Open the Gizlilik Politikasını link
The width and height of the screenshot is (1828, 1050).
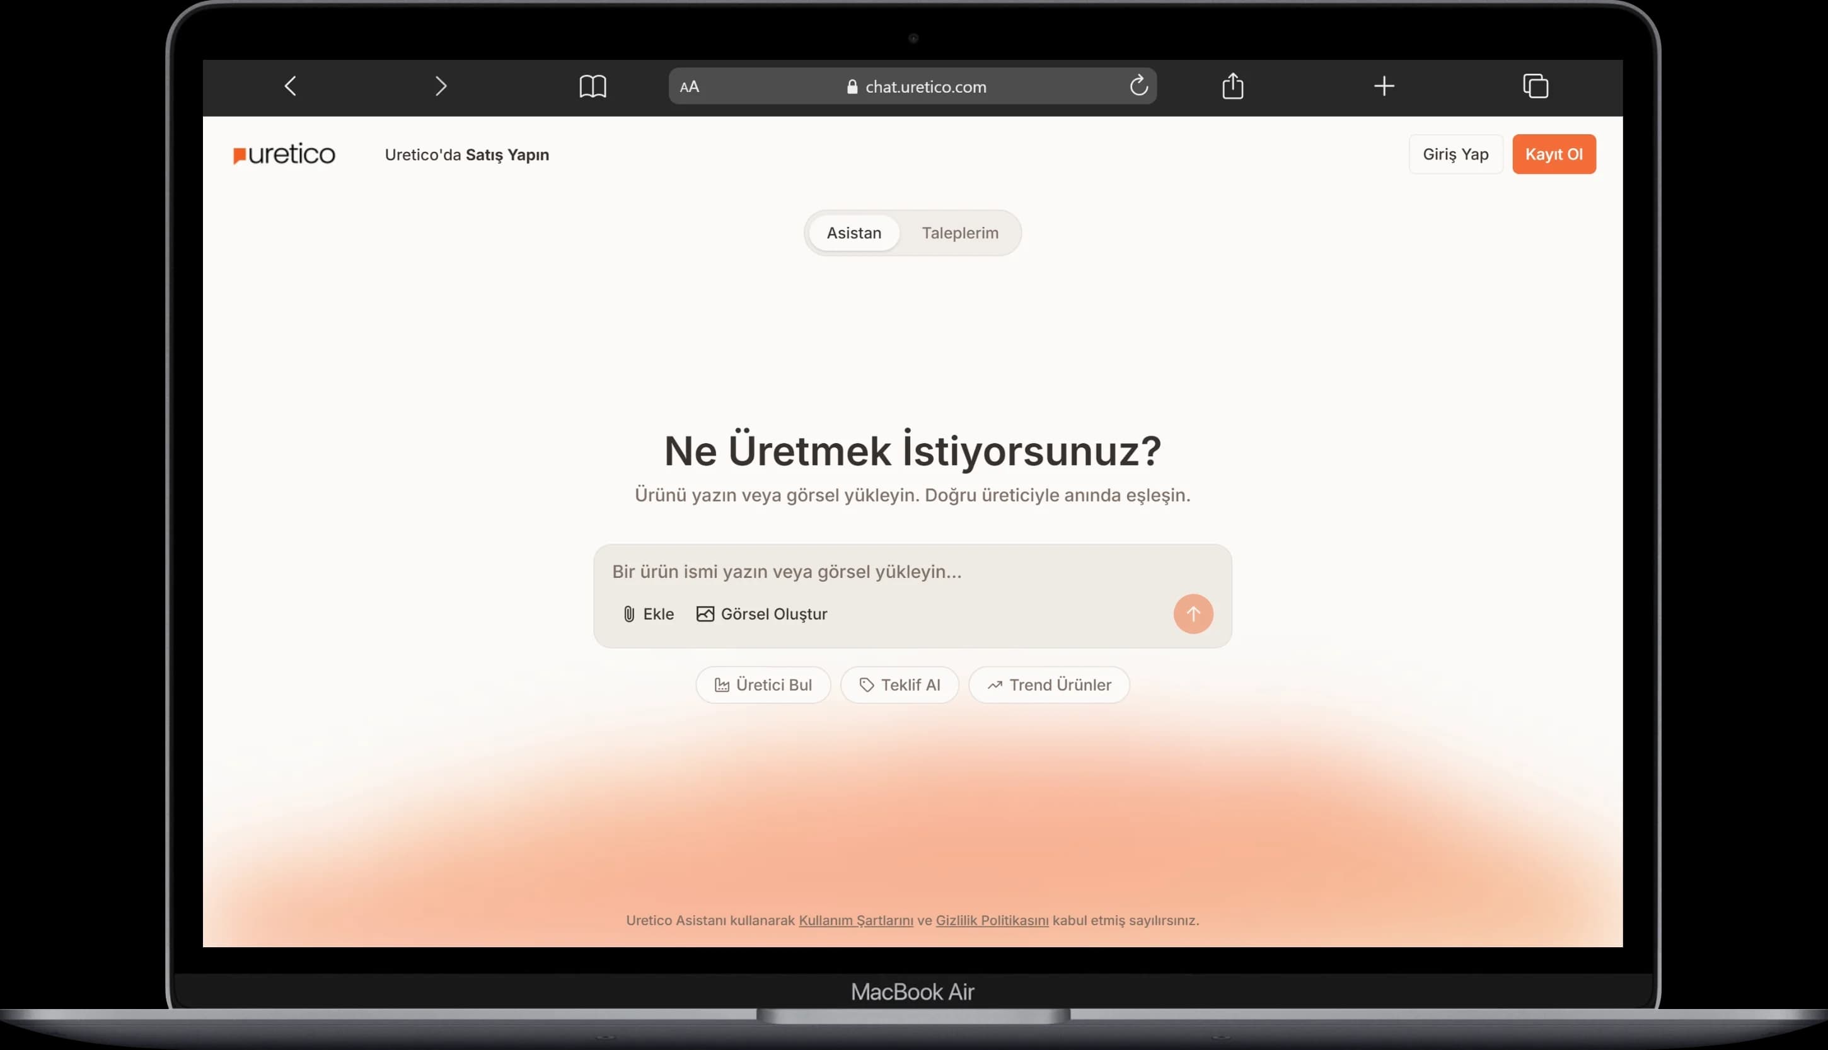(x=992, y=921)
